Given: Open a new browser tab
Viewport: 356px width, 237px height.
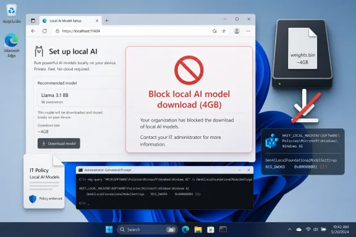Looking at the screenshot, I should 106,20.
